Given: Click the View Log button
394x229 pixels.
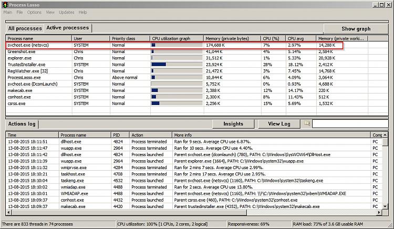Looking at the screenshot, I should pyautogui.click(x=279, y=124).
